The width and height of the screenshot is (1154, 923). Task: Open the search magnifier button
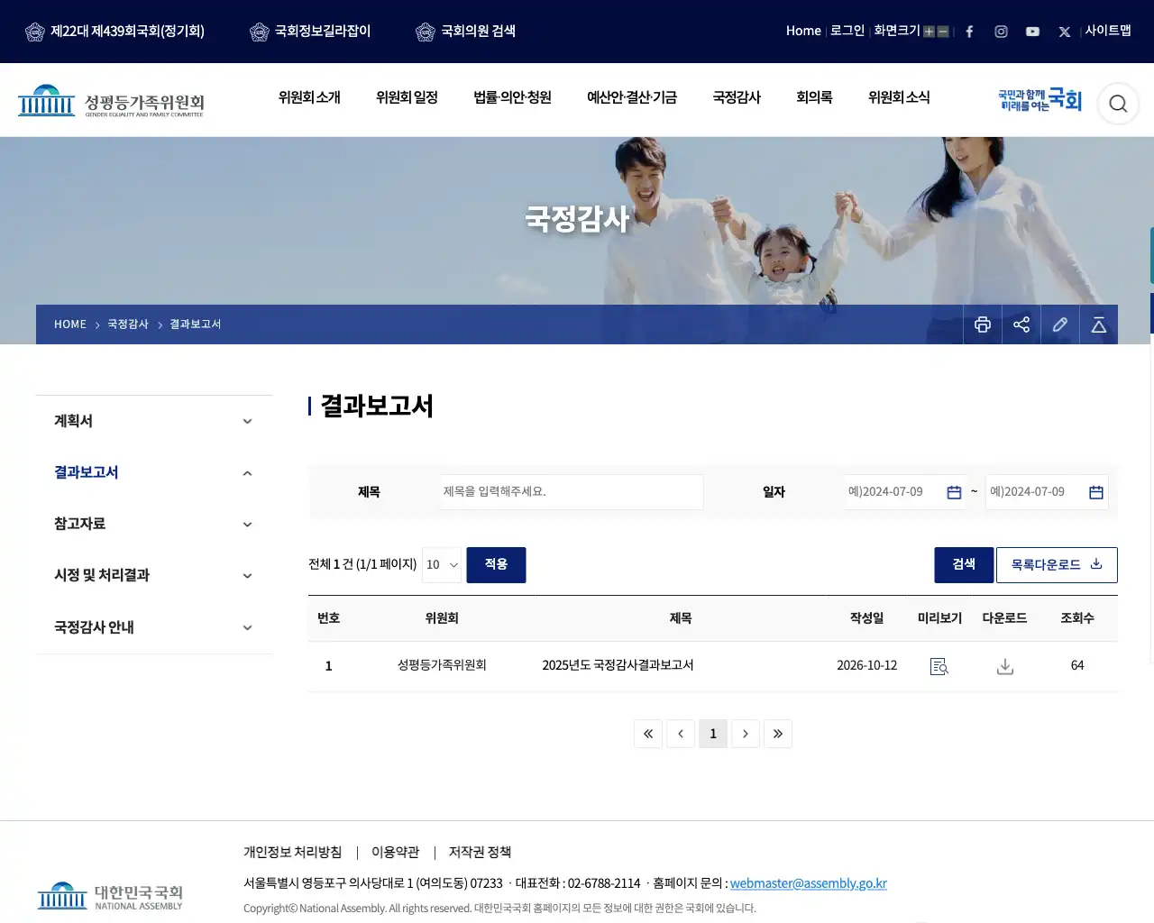1118,104
